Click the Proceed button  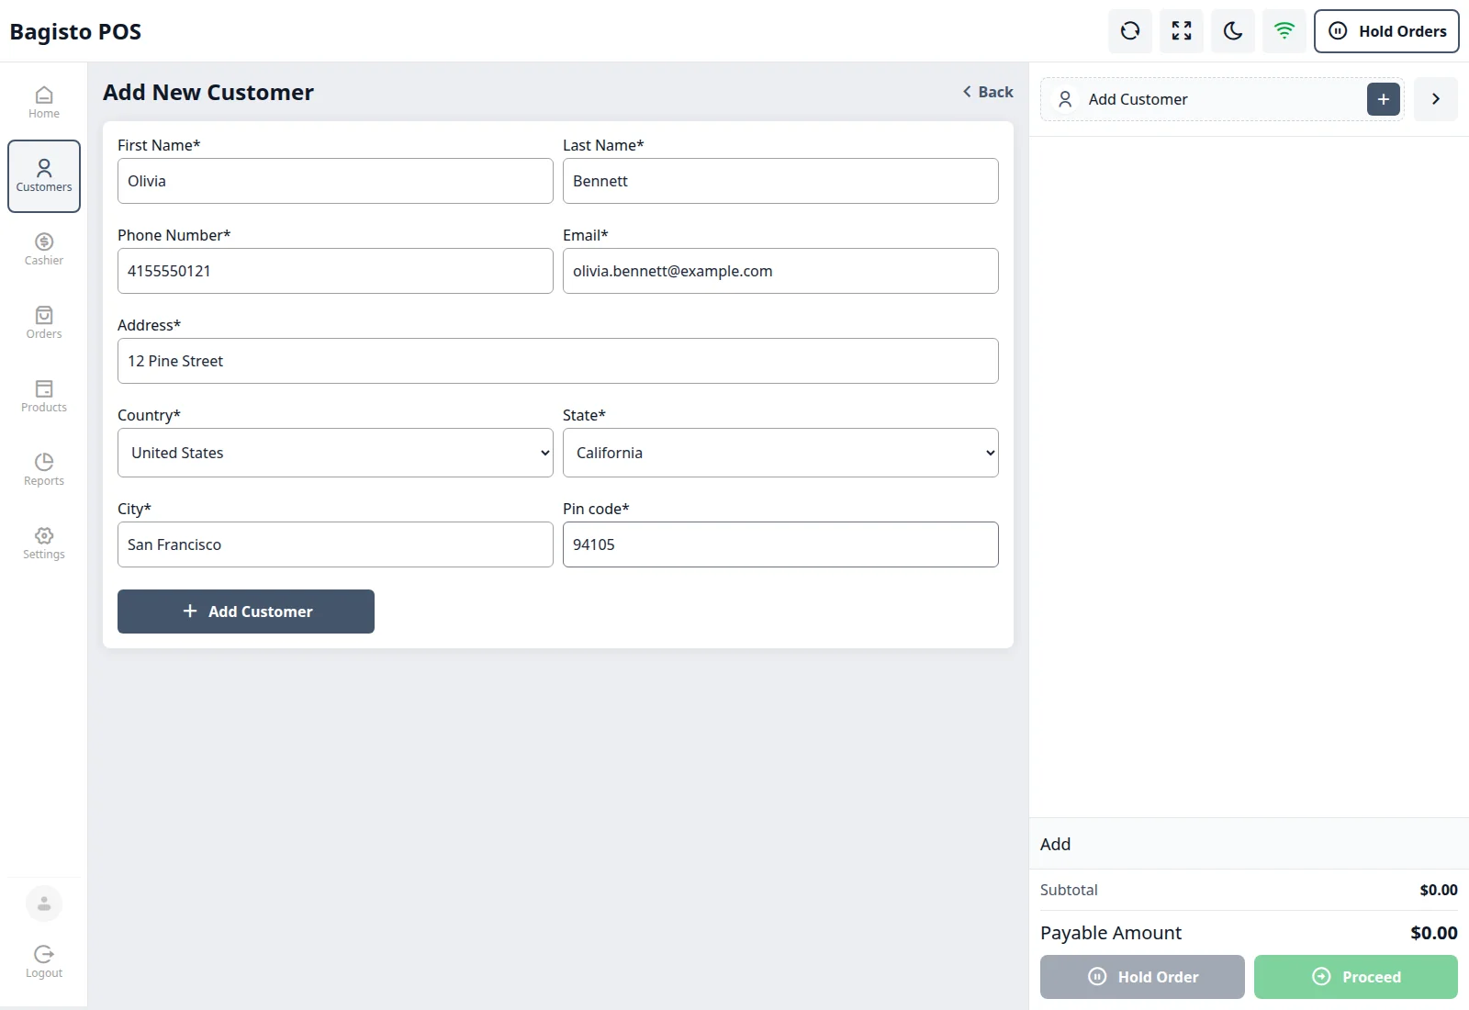point(1356,977)
